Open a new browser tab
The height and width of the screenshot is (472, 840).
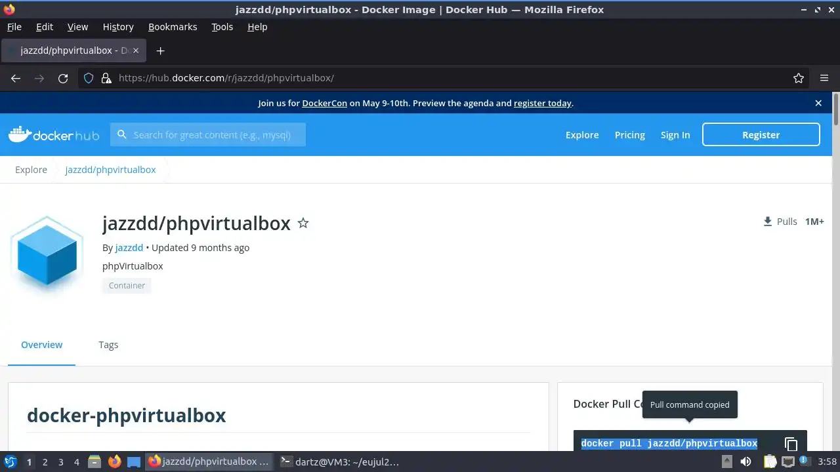pyautogui.click(x=160, y=50)
